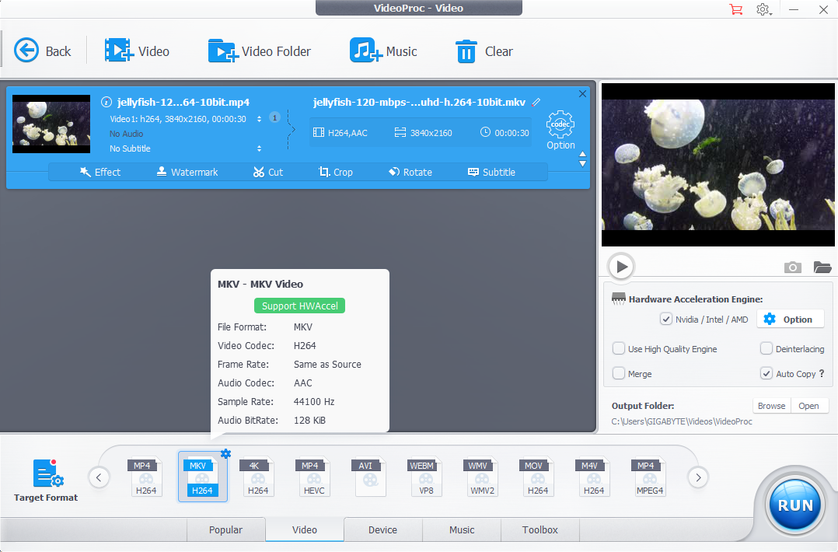Import a Video Folder
The width and height of the screenshot is (838, 552).
coord(259,51)
